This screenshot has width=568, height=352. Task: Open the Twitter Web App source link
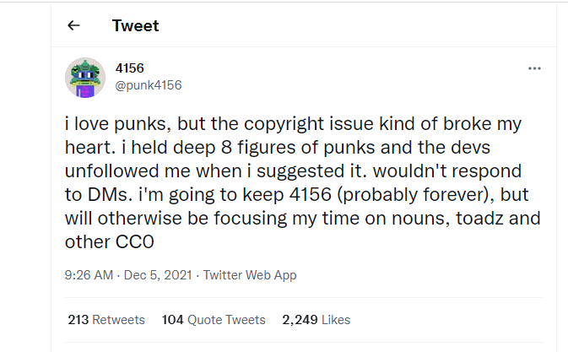point(250,275)
